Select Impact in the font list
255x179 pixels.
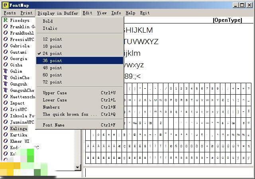point(17,103)
